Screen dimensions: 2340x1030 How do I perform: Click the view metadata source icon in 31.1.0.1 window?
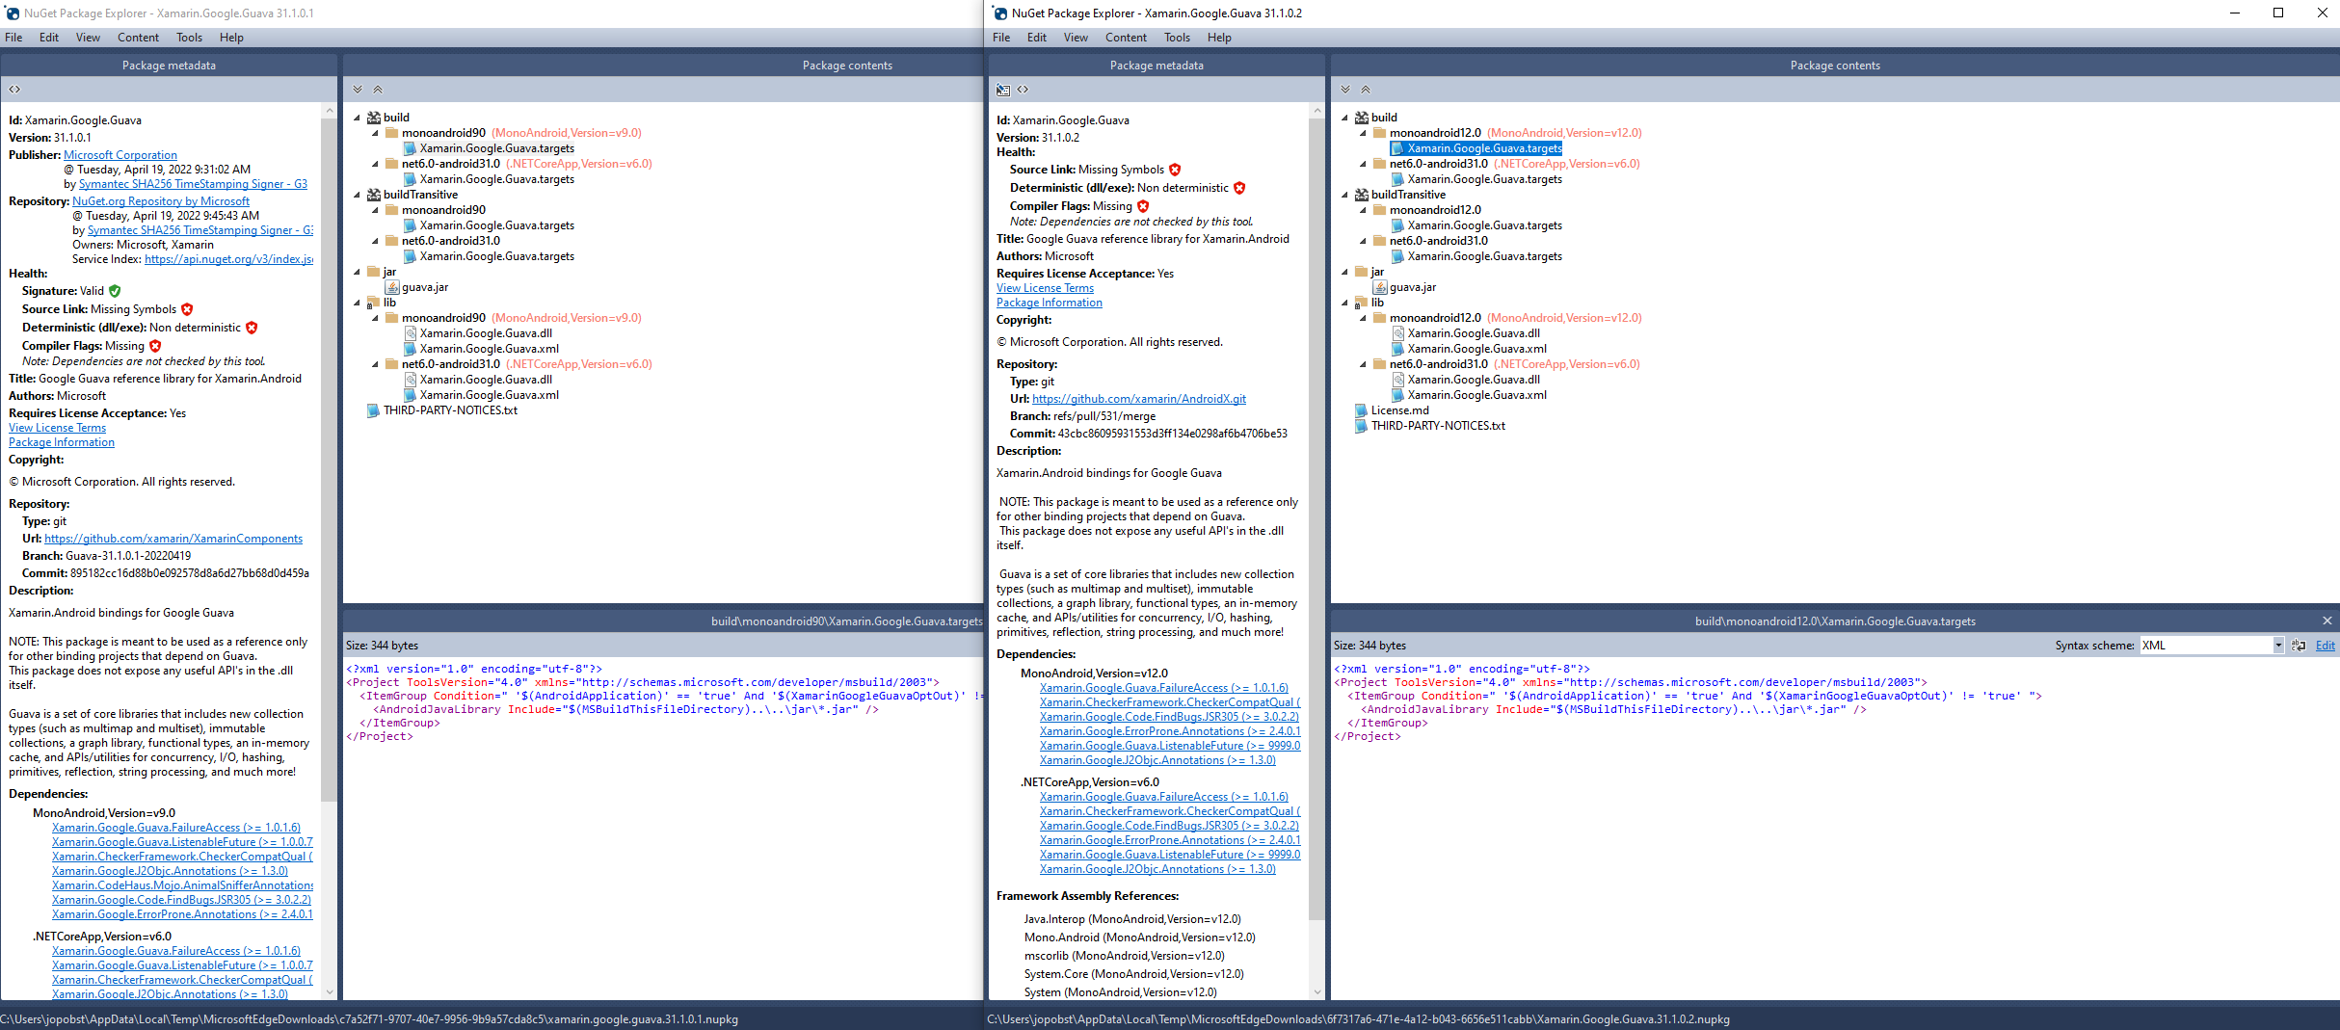pos(14,90)
